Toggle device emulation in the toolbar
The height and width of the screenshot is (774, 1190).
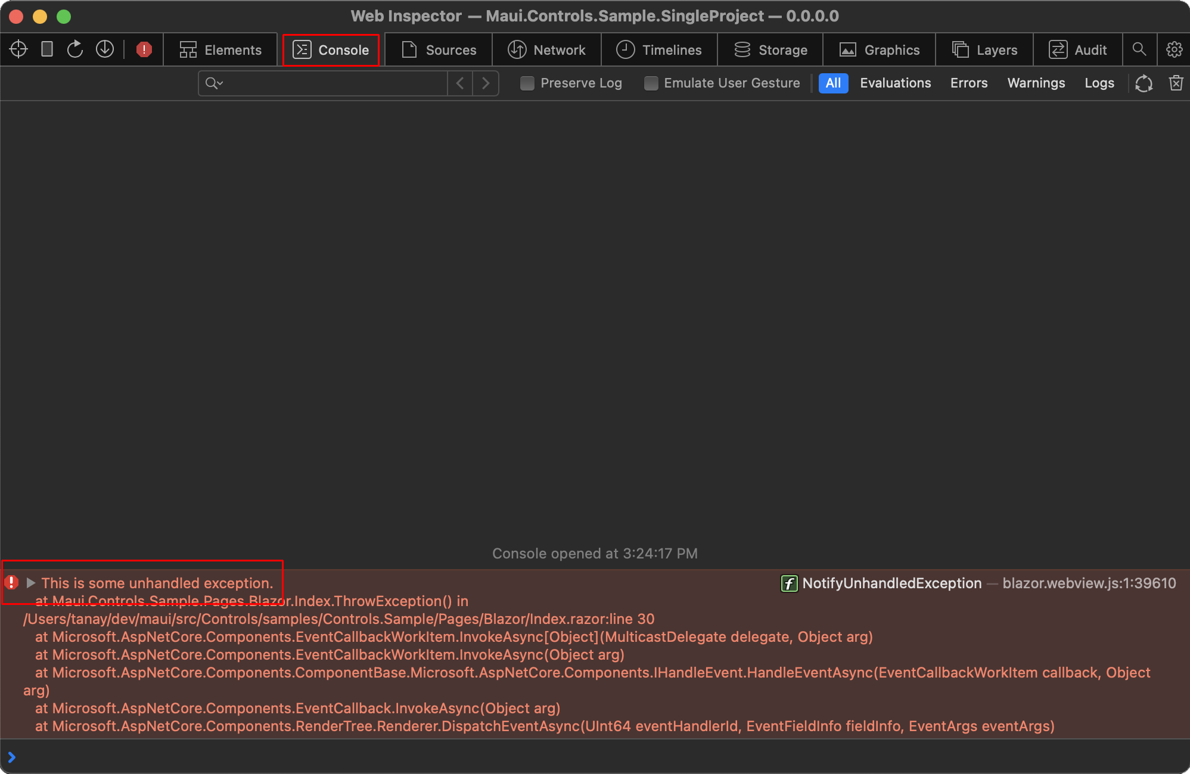[47, 49]
